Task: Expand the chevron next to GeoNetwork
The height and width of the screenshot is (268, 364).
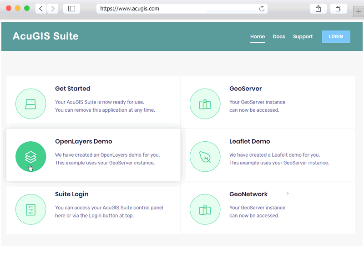Action: pyautogui.click(x=288, y=194)
